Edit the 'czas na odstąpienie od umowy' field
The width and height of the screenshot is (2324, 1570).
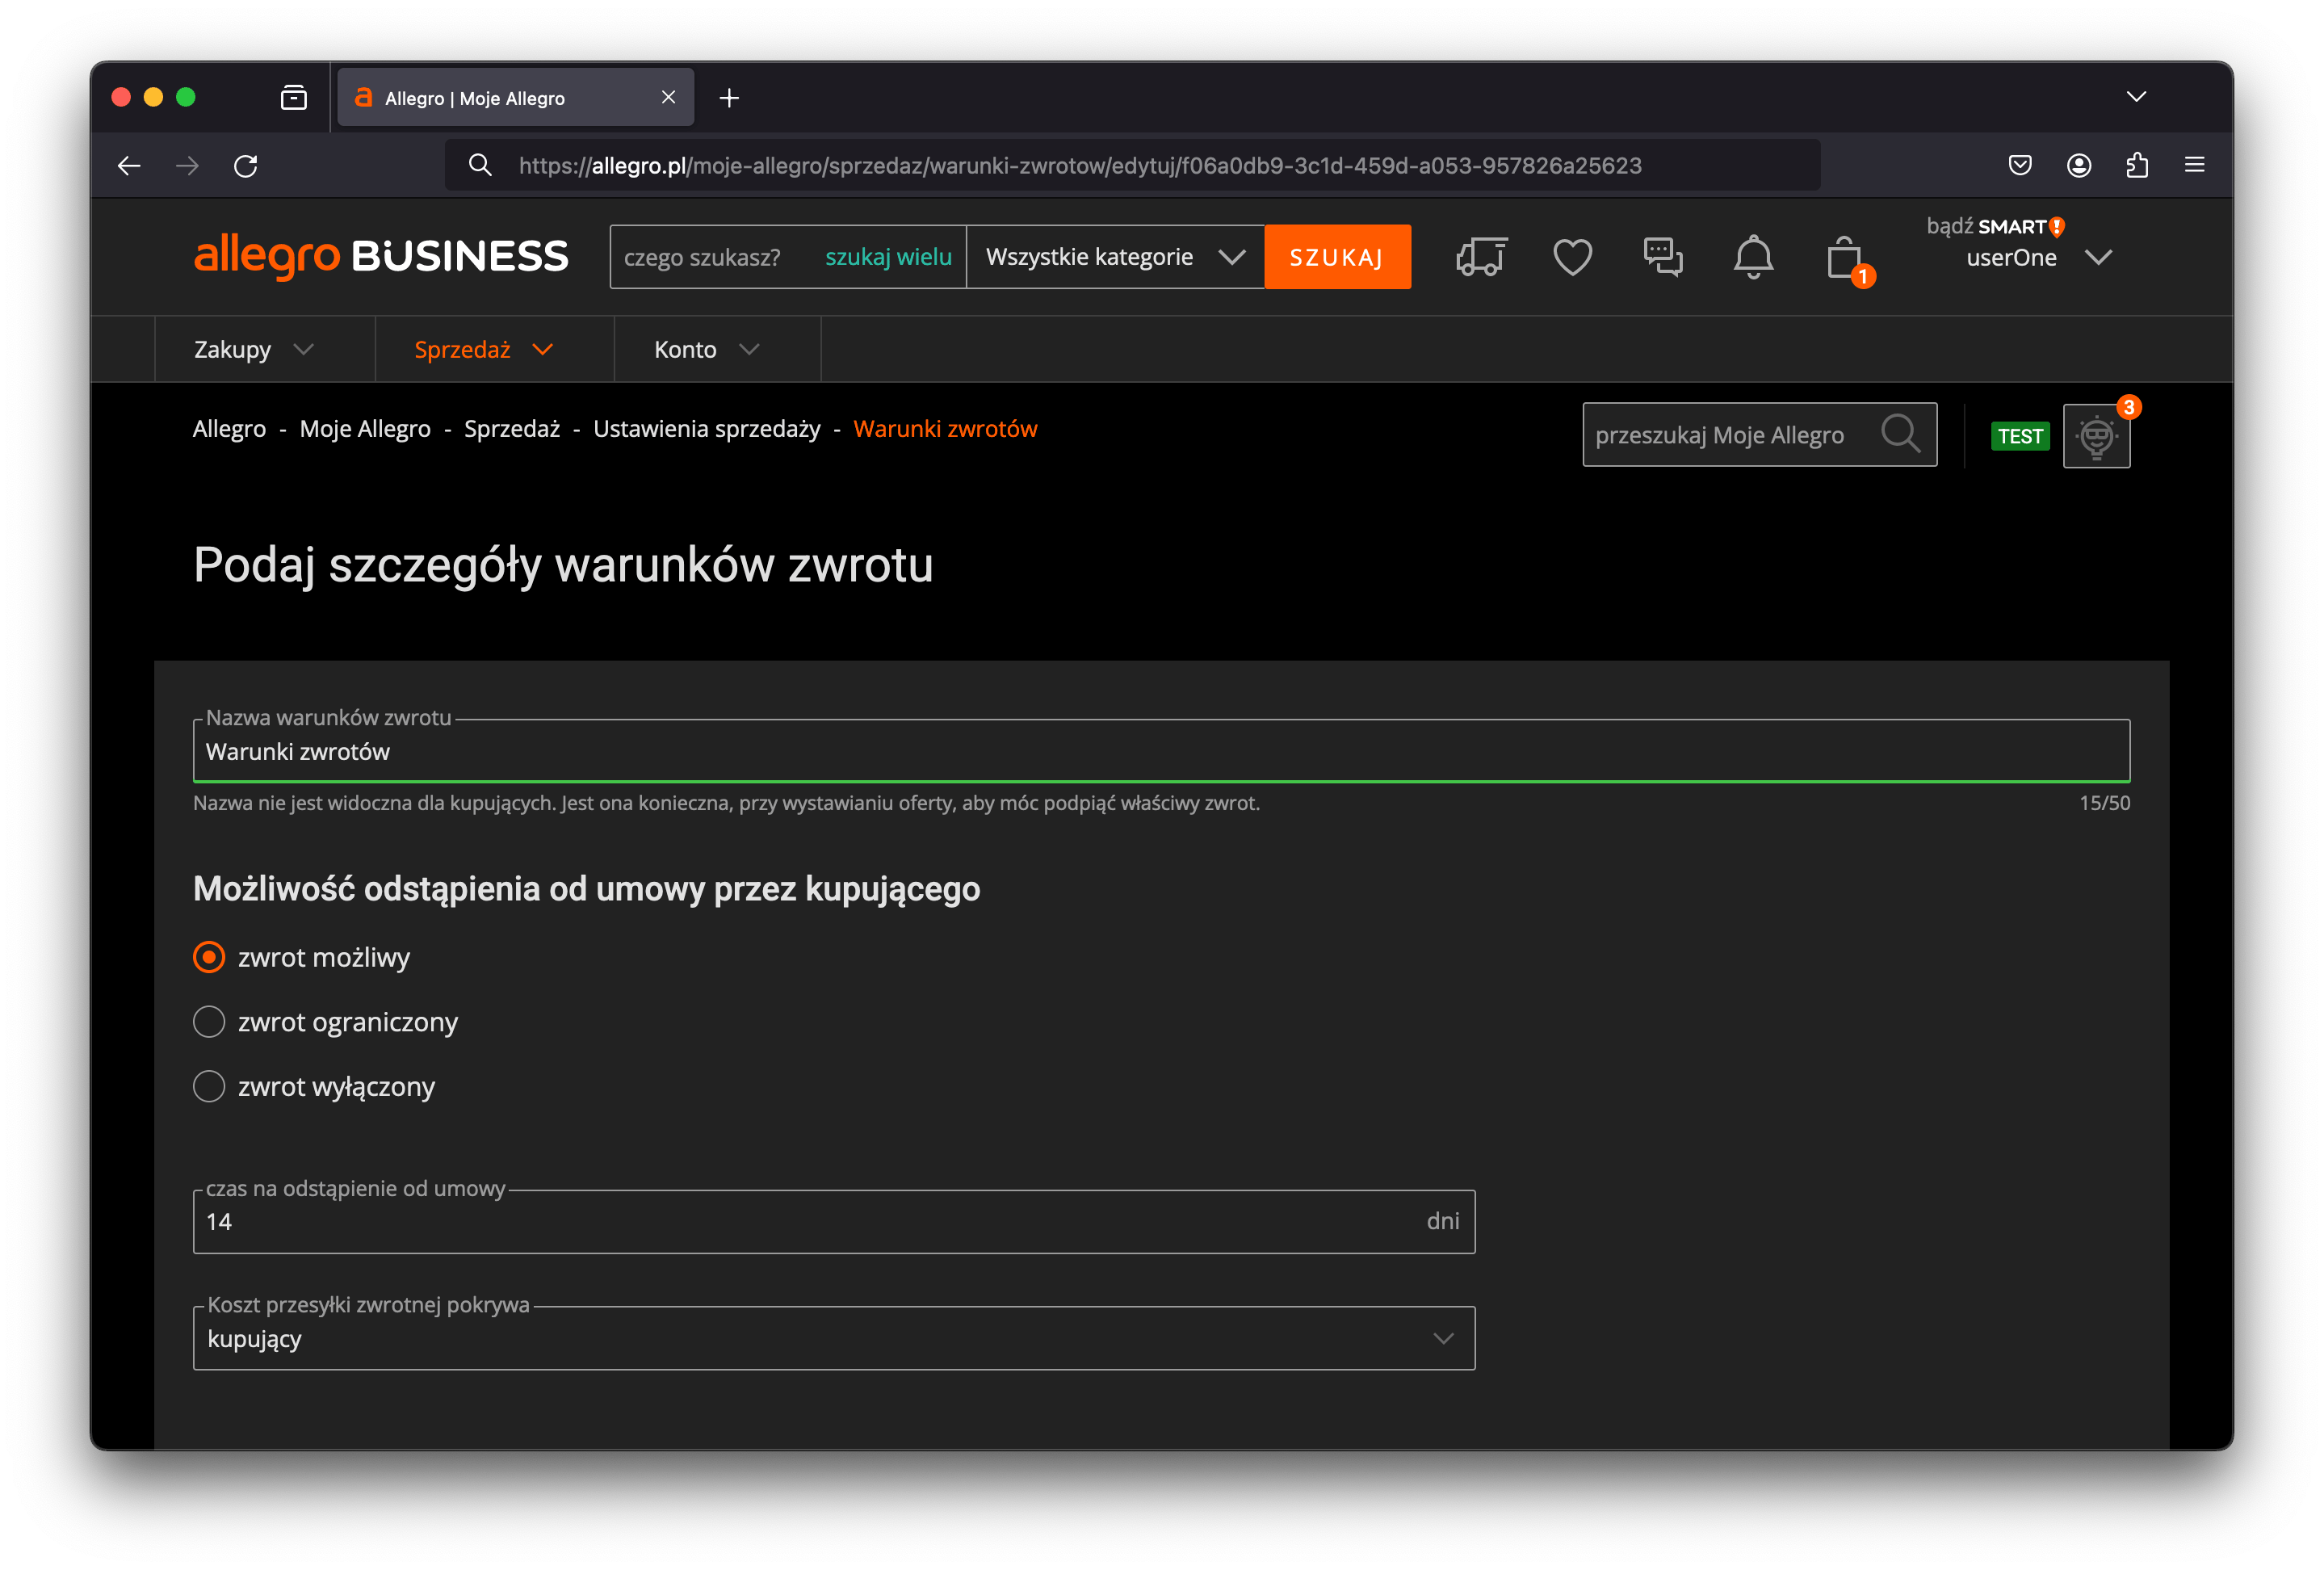tap(834, 1222)
